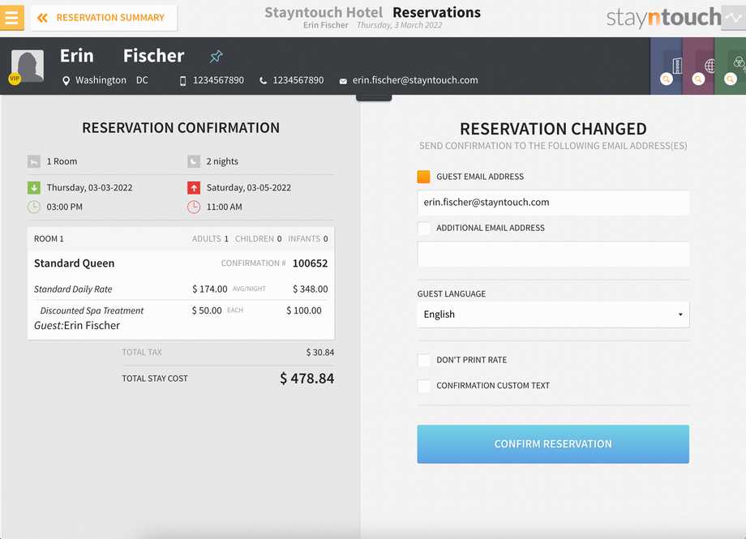Click the Confirm Reservation button
The width and height of the screenshot is (746, 539).
click(553, 444)
